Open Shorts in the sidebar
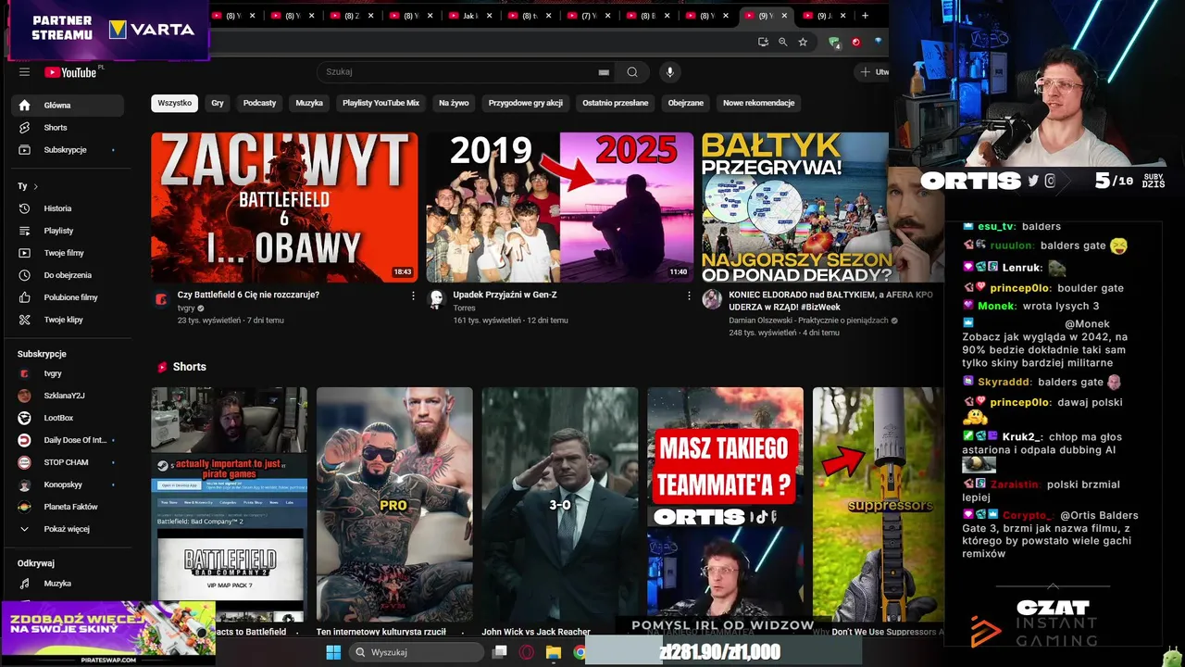The height and width of the screenshot is (667, 1185). pos(68,128)
